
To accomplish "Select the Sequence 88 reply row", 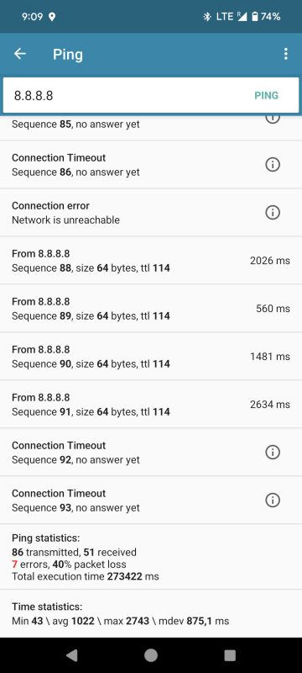I will 151,261.
